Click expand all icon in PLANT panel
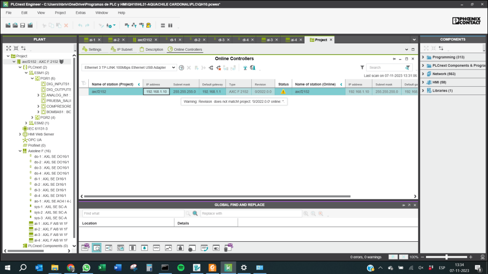 [x=8, y=48]
